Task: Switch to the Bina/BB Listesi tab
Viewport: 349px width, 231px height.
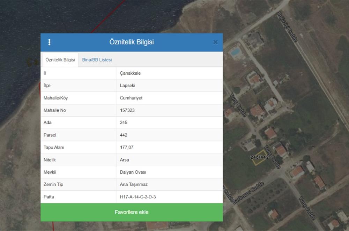Action: tap(97, 59)
